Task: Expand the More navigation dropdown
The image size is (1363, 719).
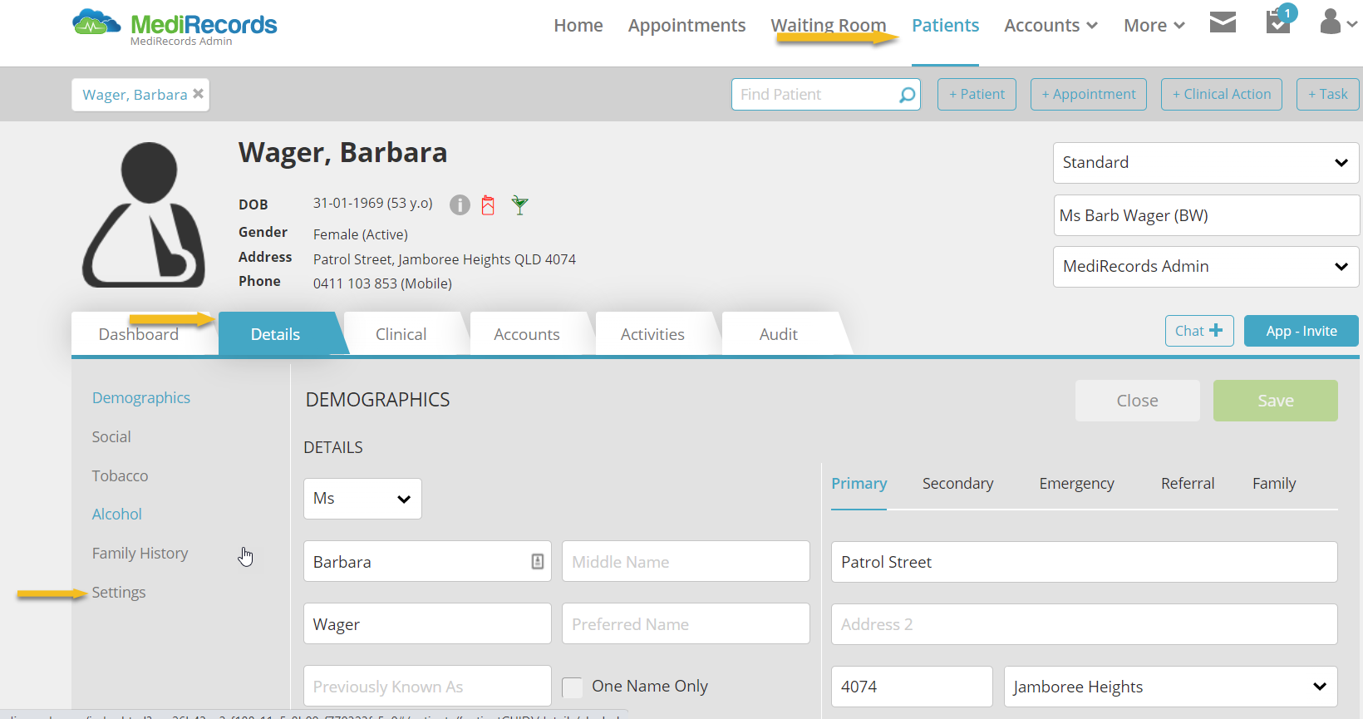Action: 1154,26
